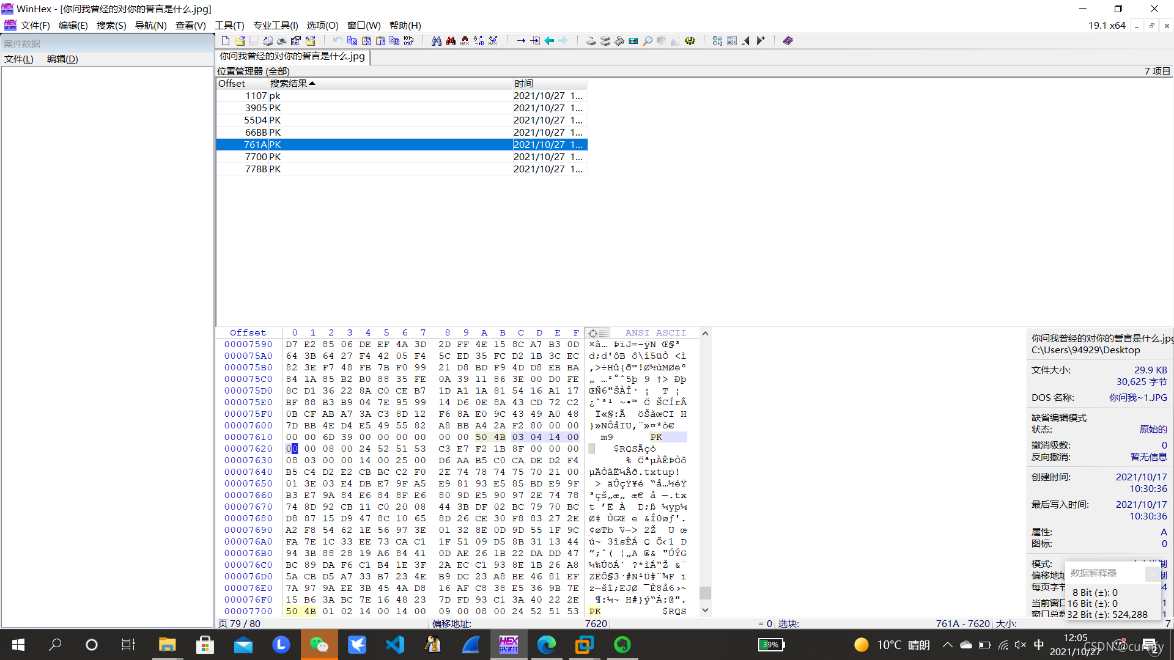1174x660 pixels.
Task: Expand the system tray hidden icons chevron
Action: point(947,645)
